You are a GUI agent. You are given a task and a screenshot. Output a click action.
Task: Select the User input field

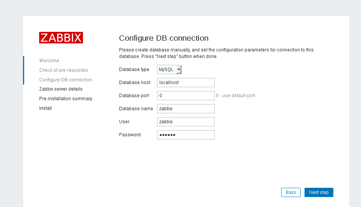point(186,122)
